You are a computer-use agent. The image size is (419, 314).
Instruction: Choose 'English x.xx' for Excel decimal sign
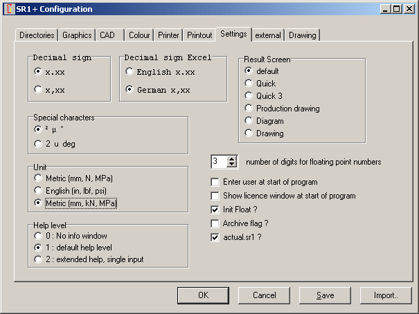tap(130, 72)
